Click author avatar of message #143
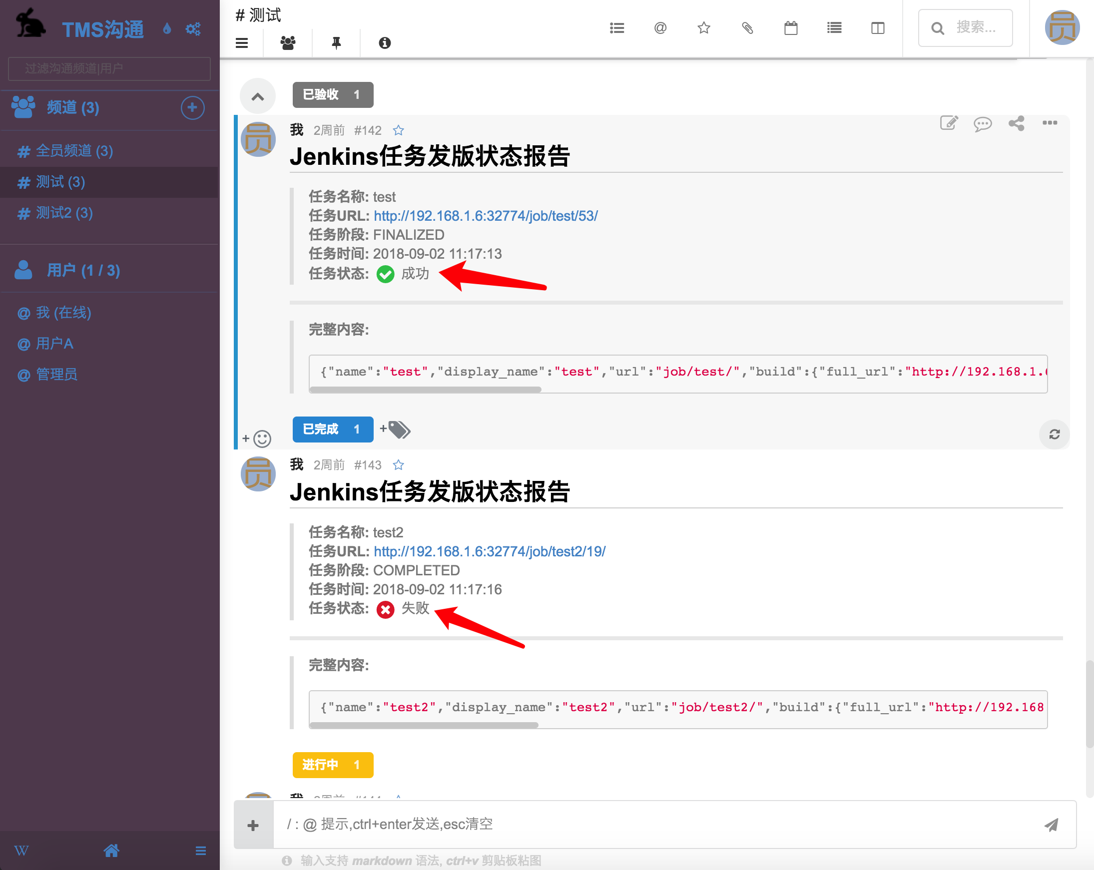The width and height of the screenshot is (1094, 870). pyautogui.click(x=258, y=474)
